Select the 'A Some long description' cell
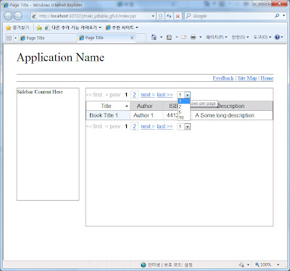Image resolution: width=290 pixels, height=271 pixels. pos(232,115)
